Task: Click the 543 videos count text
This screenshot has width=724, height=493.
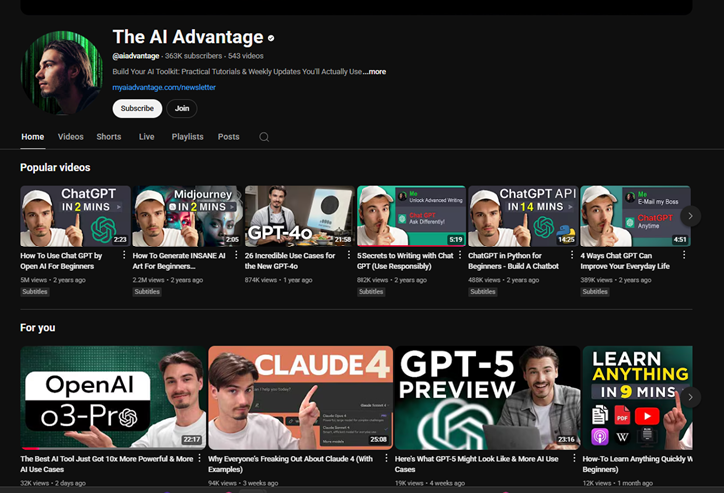Action: click(x=246, y=56)
